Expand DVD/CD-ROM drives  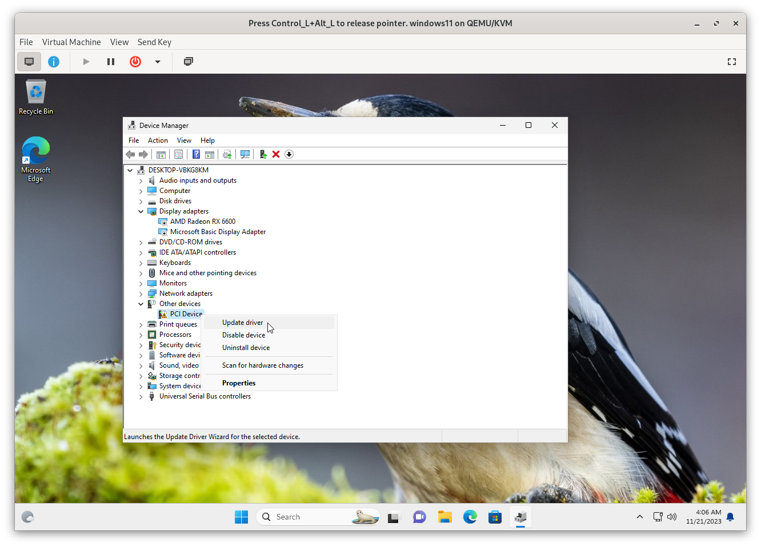point(141,242)
